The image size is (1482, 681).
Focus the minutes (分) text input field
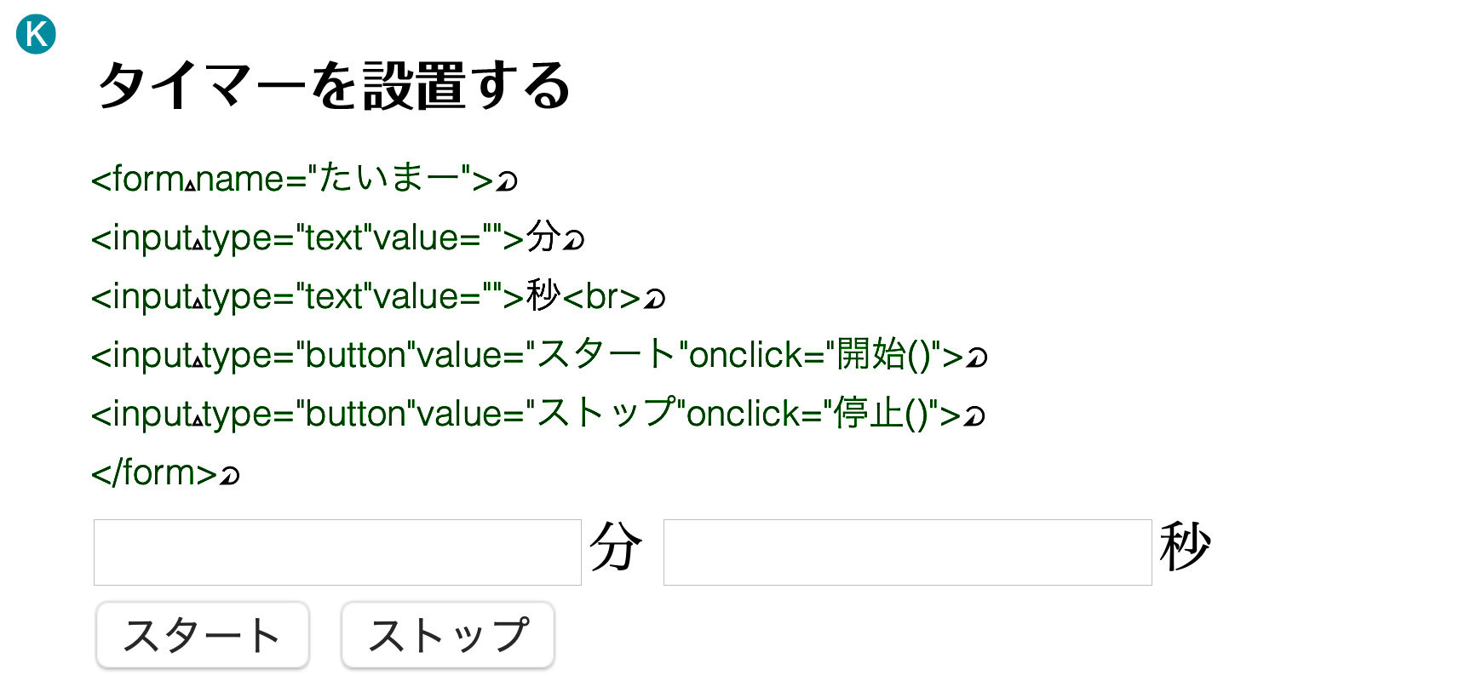337,552
